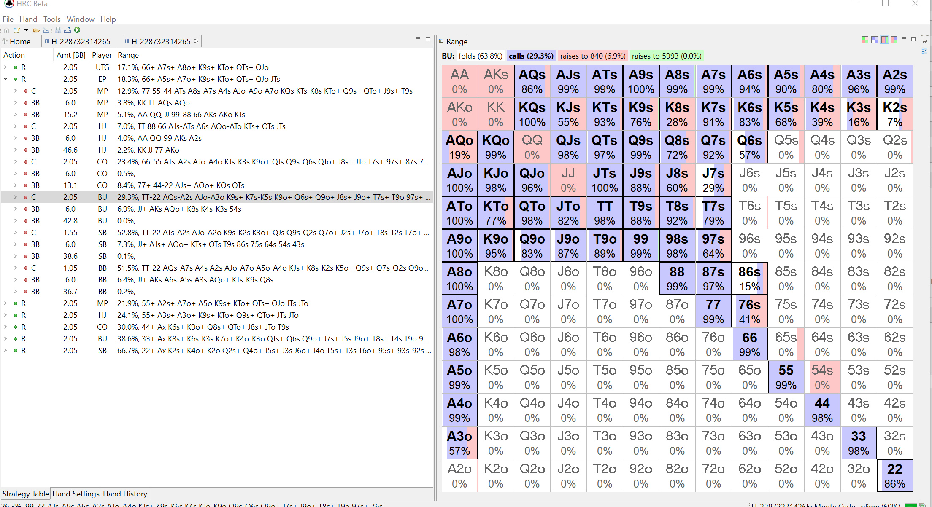Toggle the red-blue-green split range view mode
The width and height of the screenshot is (932, 507).
(894, 40)
